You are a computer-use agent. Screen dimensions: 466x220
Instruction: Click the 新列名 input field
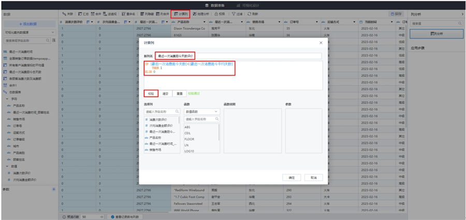click(238, 56)
